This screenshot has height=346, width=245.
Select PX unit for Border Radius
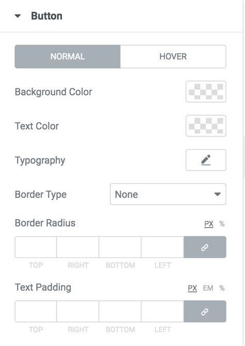point(209,224)
